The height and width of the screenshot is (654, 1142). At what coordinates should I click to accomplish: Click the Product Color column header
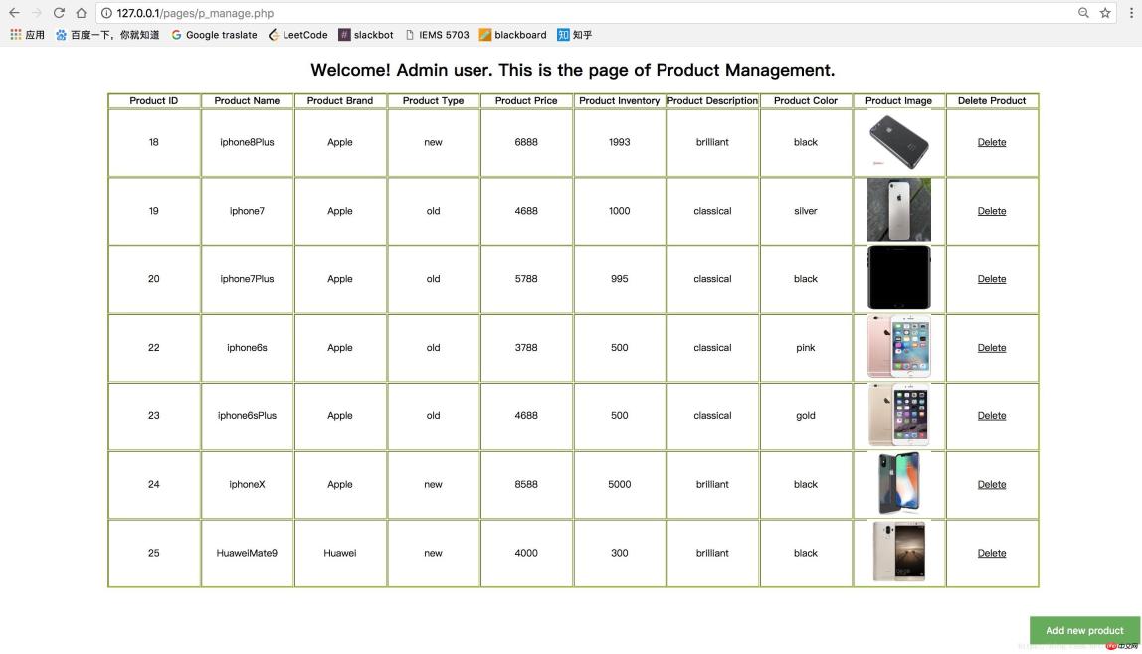tap(806, 101)
